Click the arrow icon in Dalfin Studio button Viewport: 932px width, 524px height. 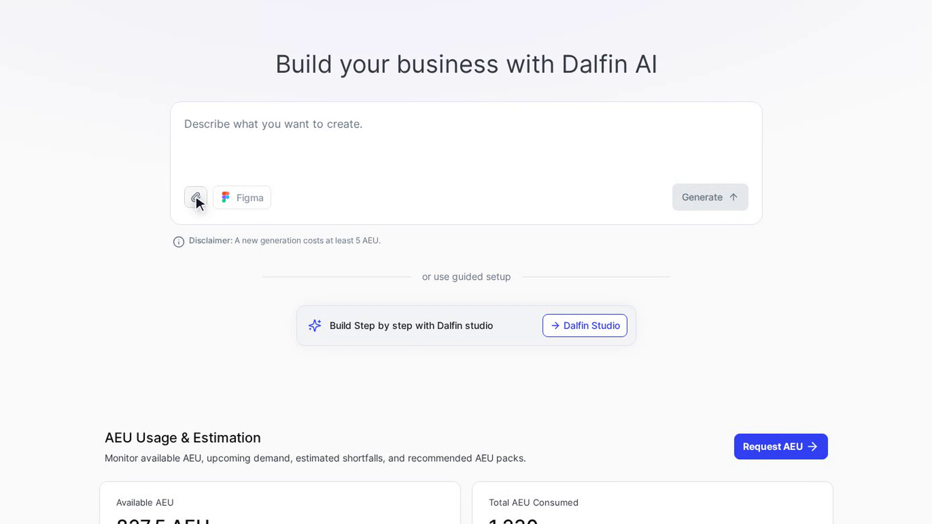coord(555,326)
